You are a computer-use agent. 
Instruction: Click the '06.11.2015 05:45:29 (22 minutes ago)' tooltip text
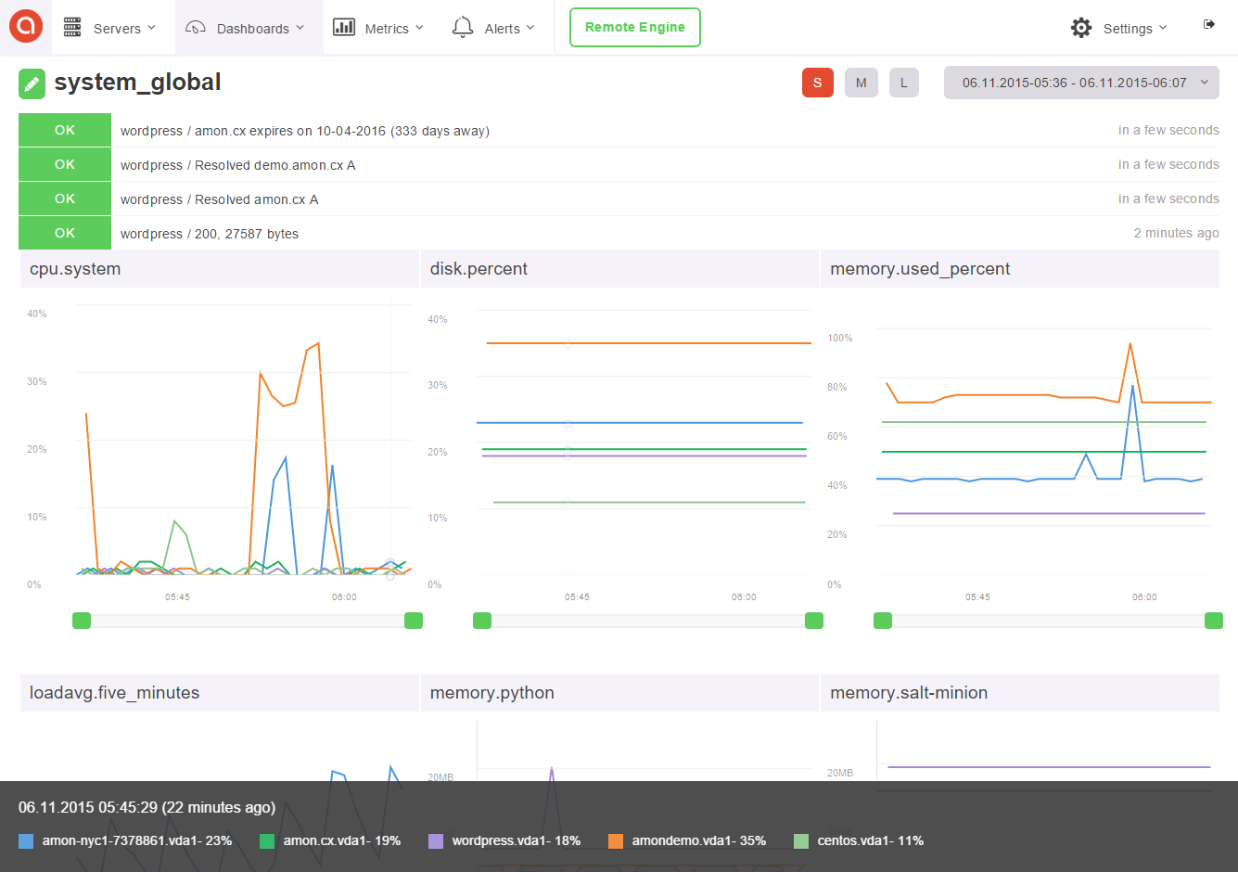(147, 807)
